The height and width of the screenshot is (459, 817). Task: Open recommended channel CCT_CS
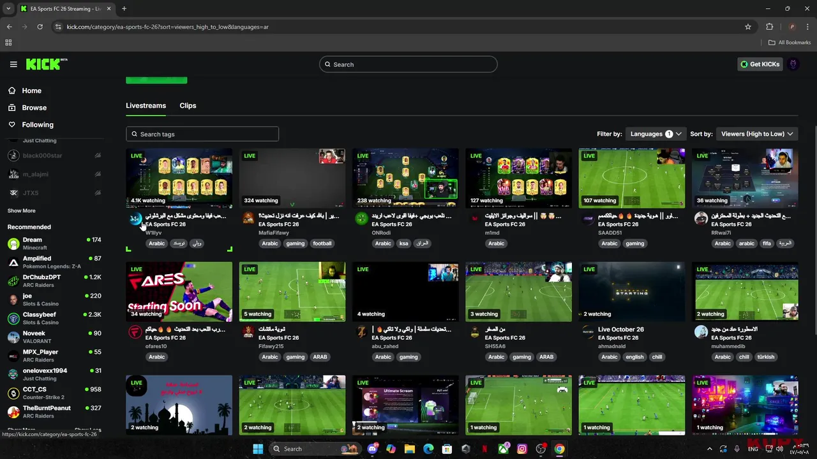54,393
